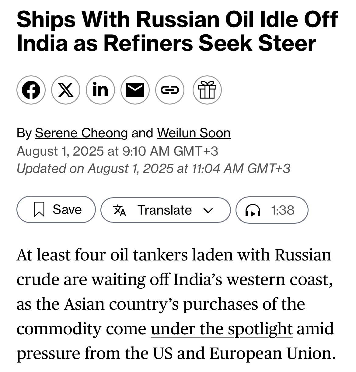The height and width of the screenshot is (372, 356).
Task: Expand the chevron next to Translate
Action: point(208,210)
